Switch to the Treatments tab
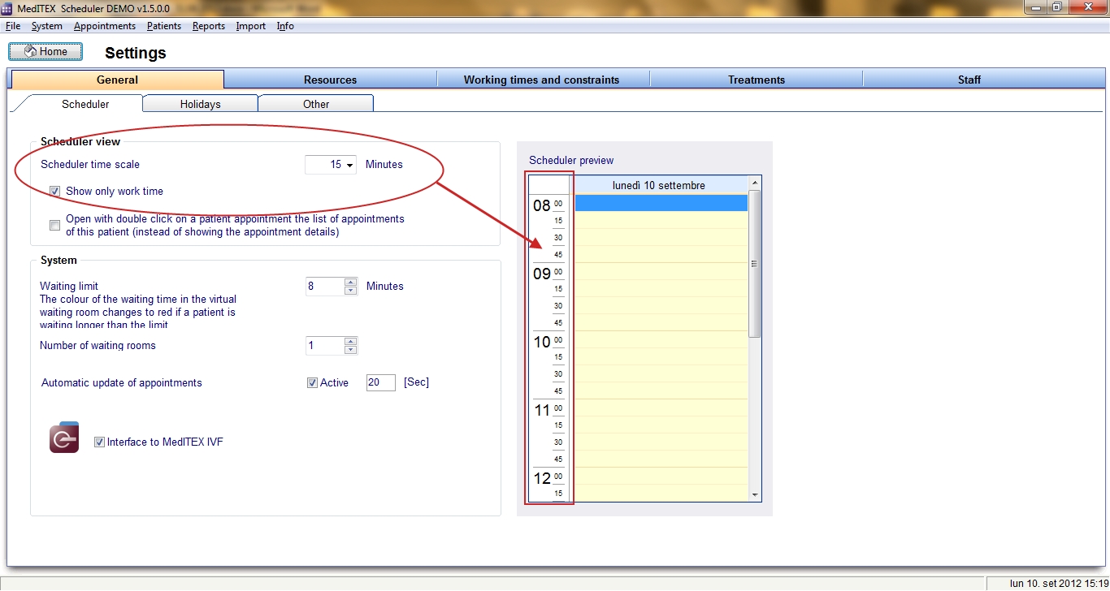The height and width of the screenshot is (591, 1110). click(x=757, y=80)
